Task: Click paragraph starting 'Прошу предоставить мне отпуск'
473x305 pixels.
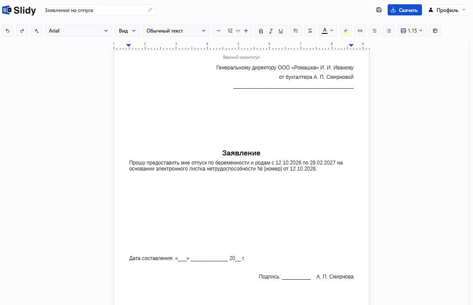Action: [x=236, y=166]
